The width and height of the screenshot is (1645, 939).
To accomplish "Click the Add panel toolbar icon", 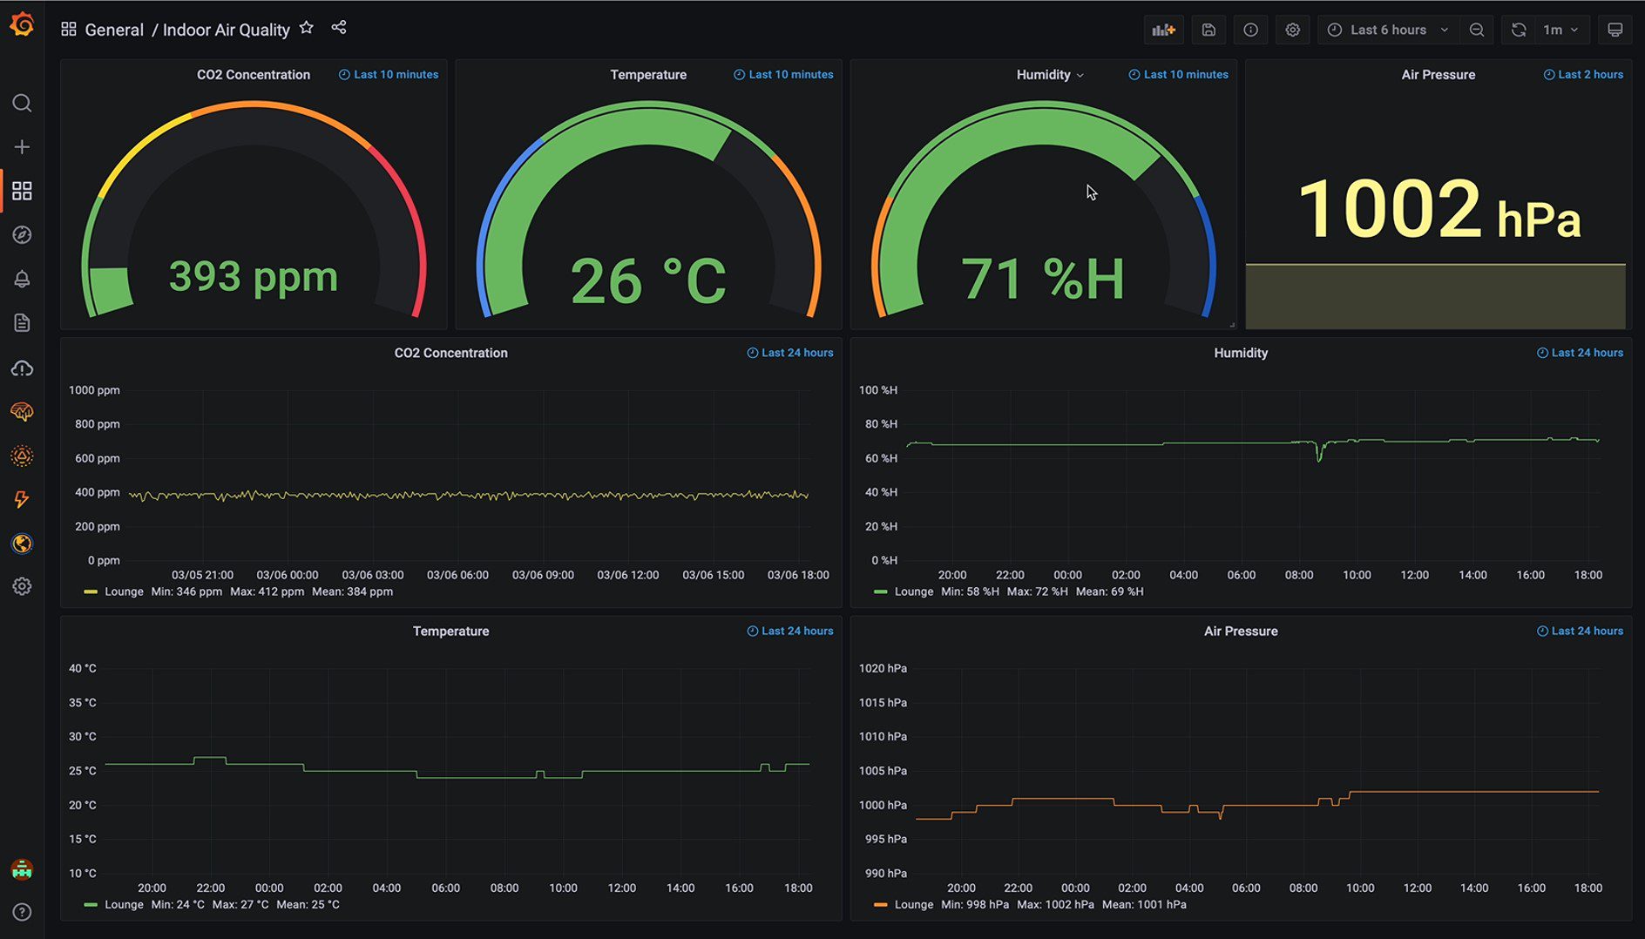I will click(1163, 30).
